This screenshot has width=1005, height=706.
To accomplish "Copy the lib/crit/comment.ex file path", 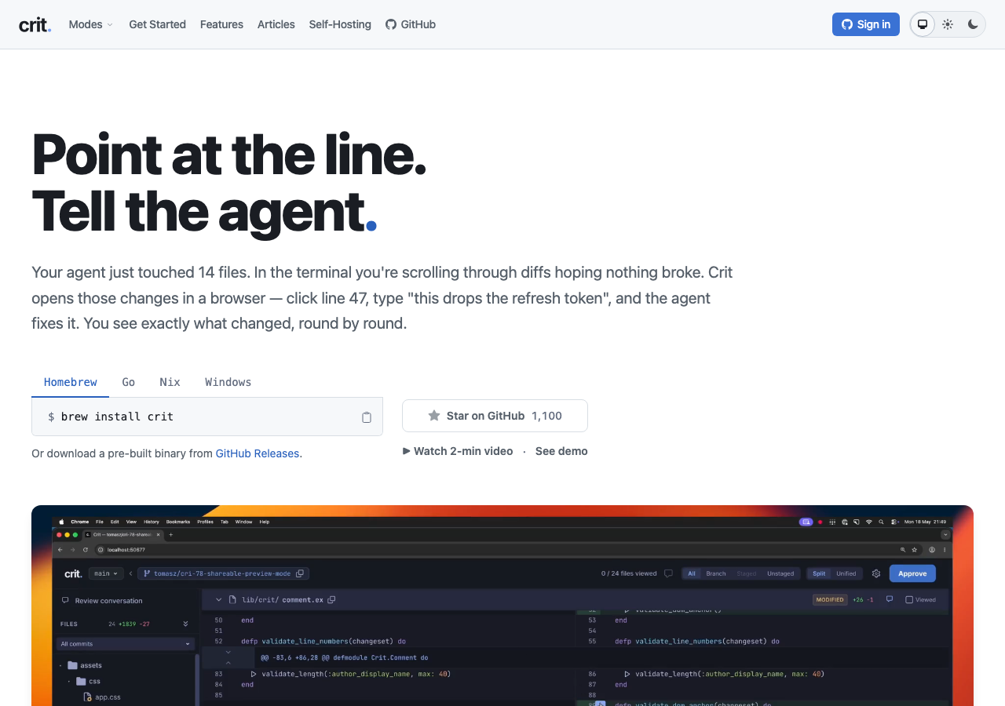I will 332,600.
